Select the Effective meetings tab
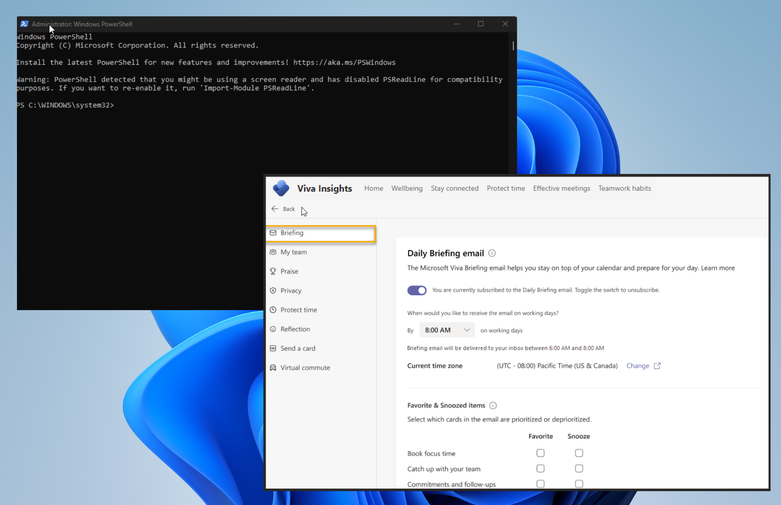This screenshot has width=781, height=505. click(x=562, y=188)
